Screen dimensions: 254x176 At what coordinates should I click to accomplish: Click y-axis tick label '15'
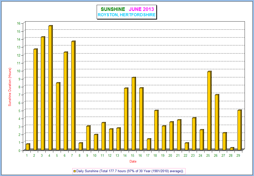(19, 31)
